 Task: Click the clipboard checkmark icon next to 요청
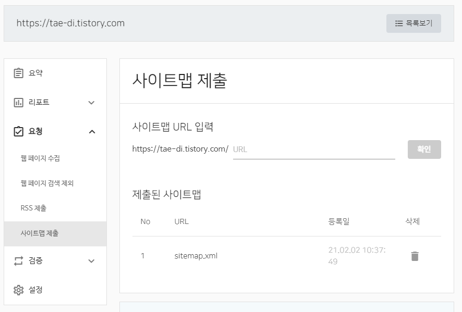17,131
